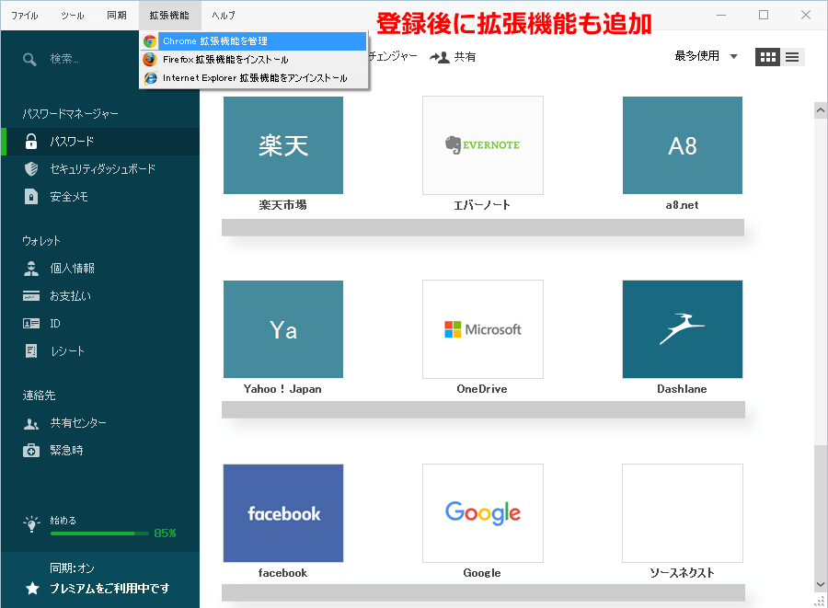Image resolution: width=828 pixels, height=608 pixels.
Task: Click the lightbulb icon beside 始める
Action: point(31,523)
